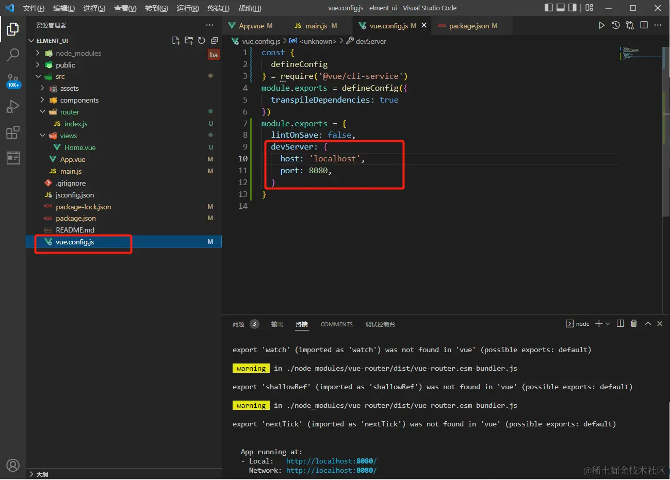This screenshot has height=480, width=670.
Task: Collapse the router folder
Action: (x=42, y=112)
